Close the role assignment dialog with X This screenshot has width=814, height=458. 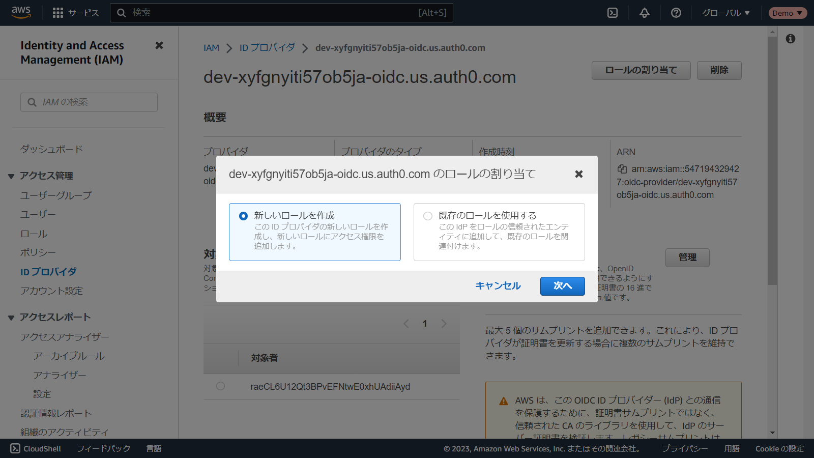point(578,174)
